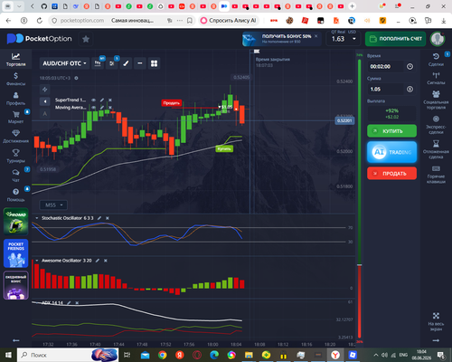Add AUD/CHF OTC to favorites star

pos(86,39)
